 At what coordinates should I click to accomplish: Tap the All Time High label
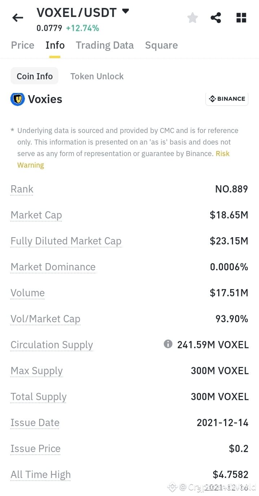pos(41,475)
